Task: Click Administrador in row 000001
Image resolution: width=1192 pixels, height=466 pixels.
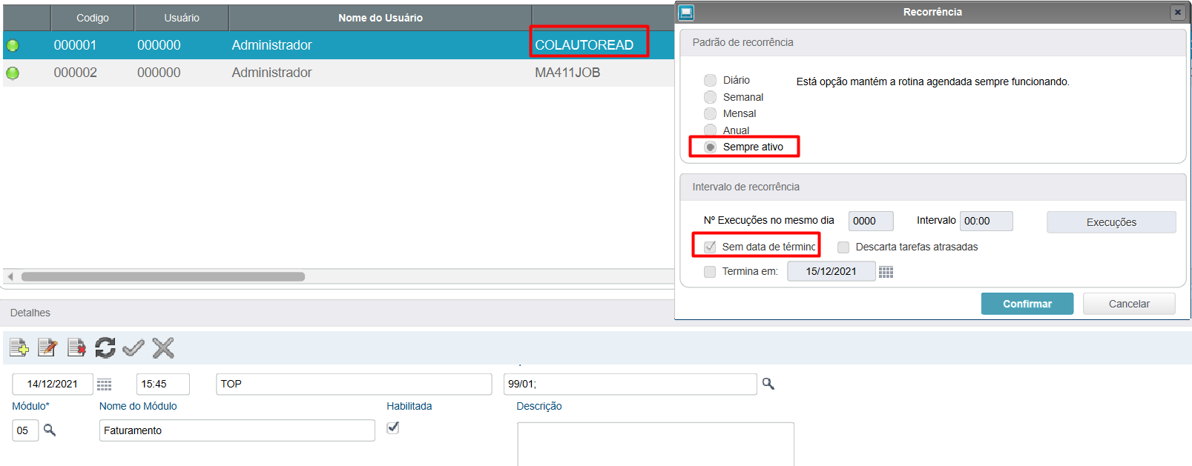Action: (271, 45)
